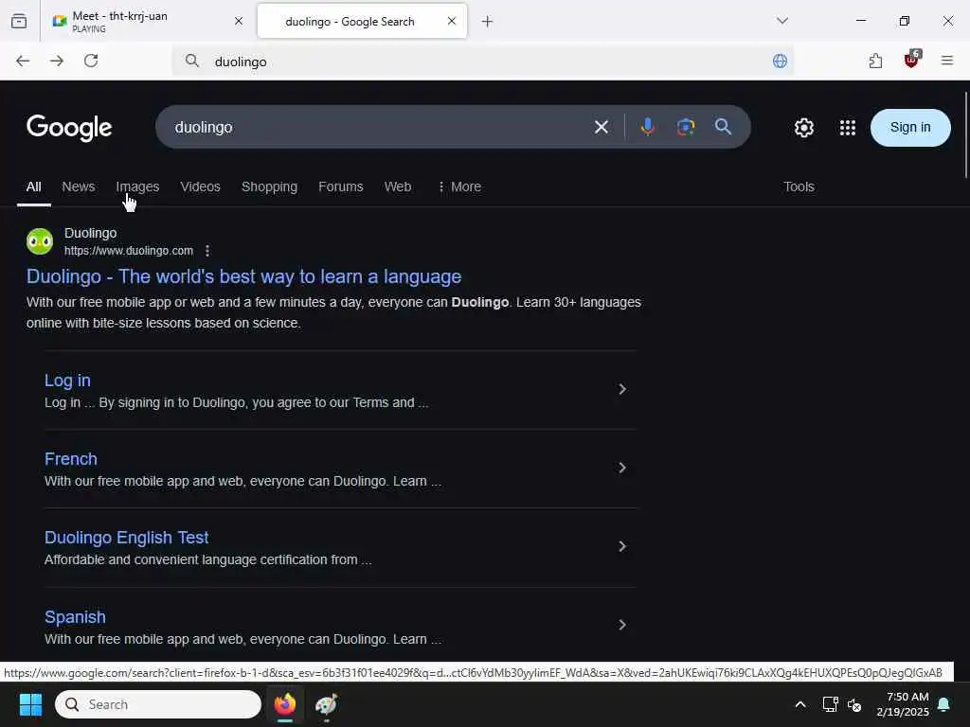This screenshot has width=970, height=727.
Task: Open About this result three-dot menu
Action: (x=207, y=250)
